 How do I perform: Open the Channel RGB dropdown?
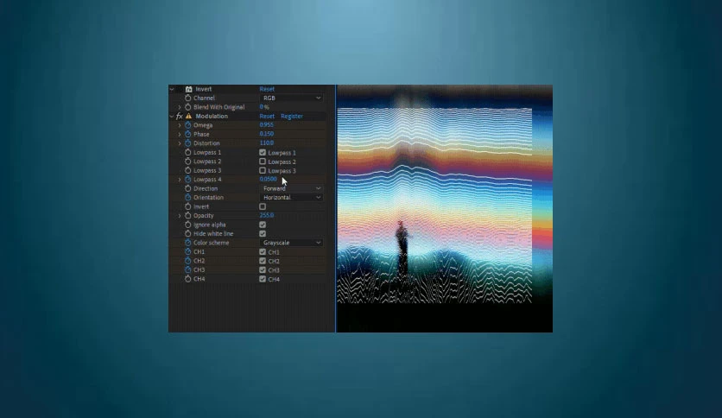[x=291, y=98]
